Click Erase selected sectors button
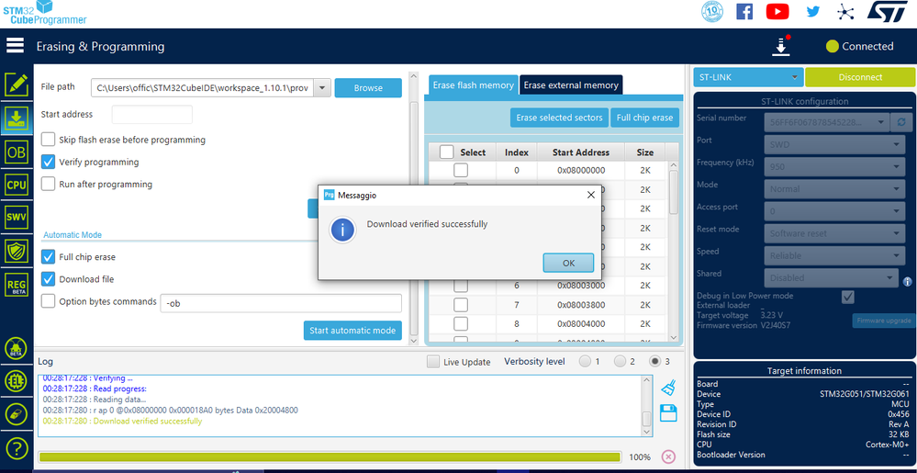 coord(559,118)
